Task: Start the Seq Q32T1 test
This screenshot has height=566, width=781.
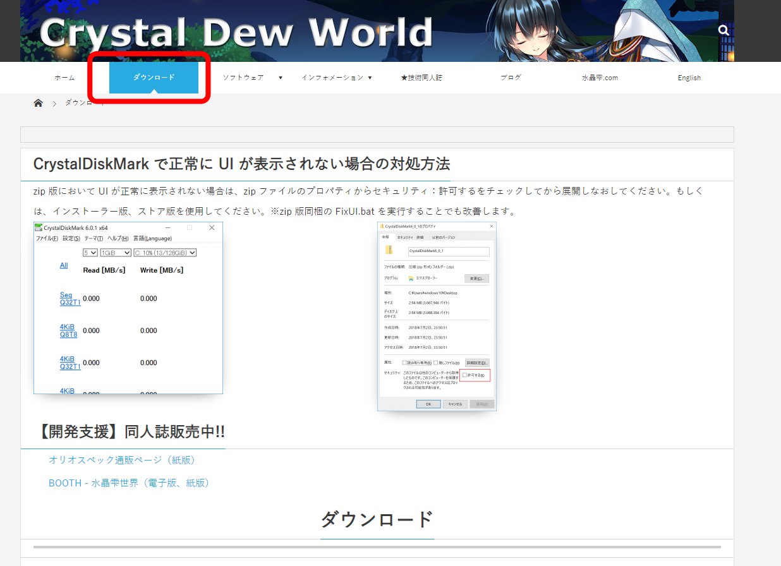Action: click(70, 299)
